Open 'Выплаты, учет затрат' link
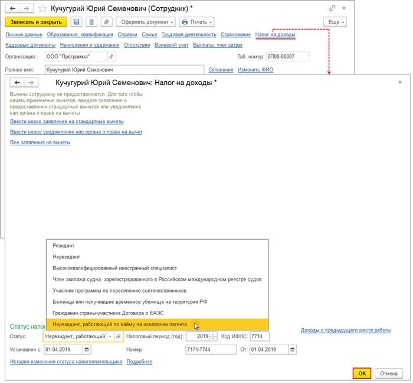 pyautogui.click(x=218, y=45)
